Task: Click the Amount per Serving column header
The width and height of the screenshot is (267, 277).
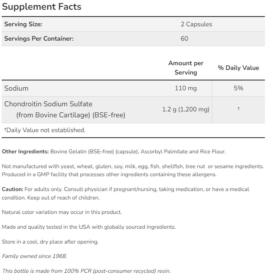Action: 186,68
